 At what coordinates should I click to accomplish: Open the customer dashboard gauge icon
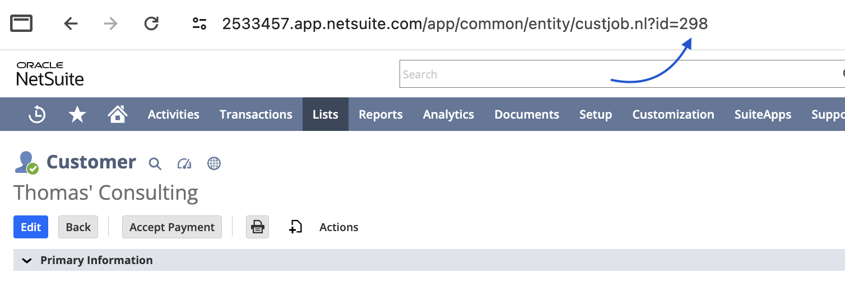click(184, 163)
